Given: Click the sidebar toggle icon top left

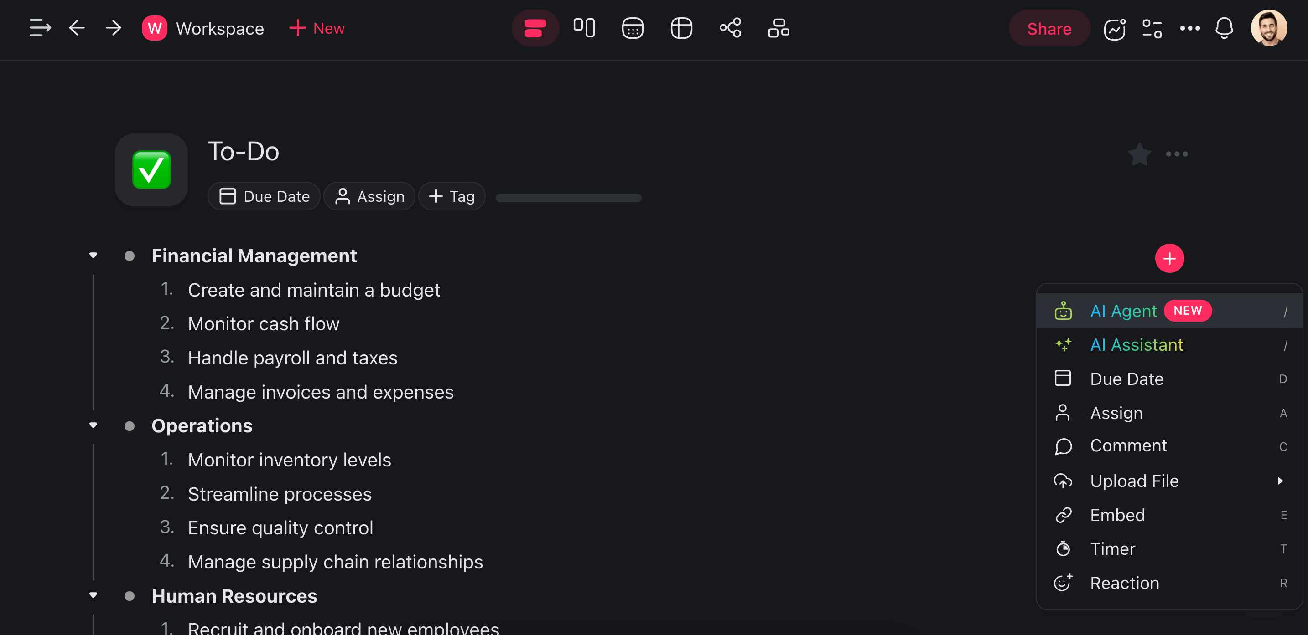Looking at the screenshot, I should 39,28.
